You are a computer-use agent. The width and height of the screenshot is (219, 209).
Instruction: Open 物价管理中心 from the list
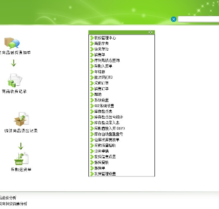point(105,38)
